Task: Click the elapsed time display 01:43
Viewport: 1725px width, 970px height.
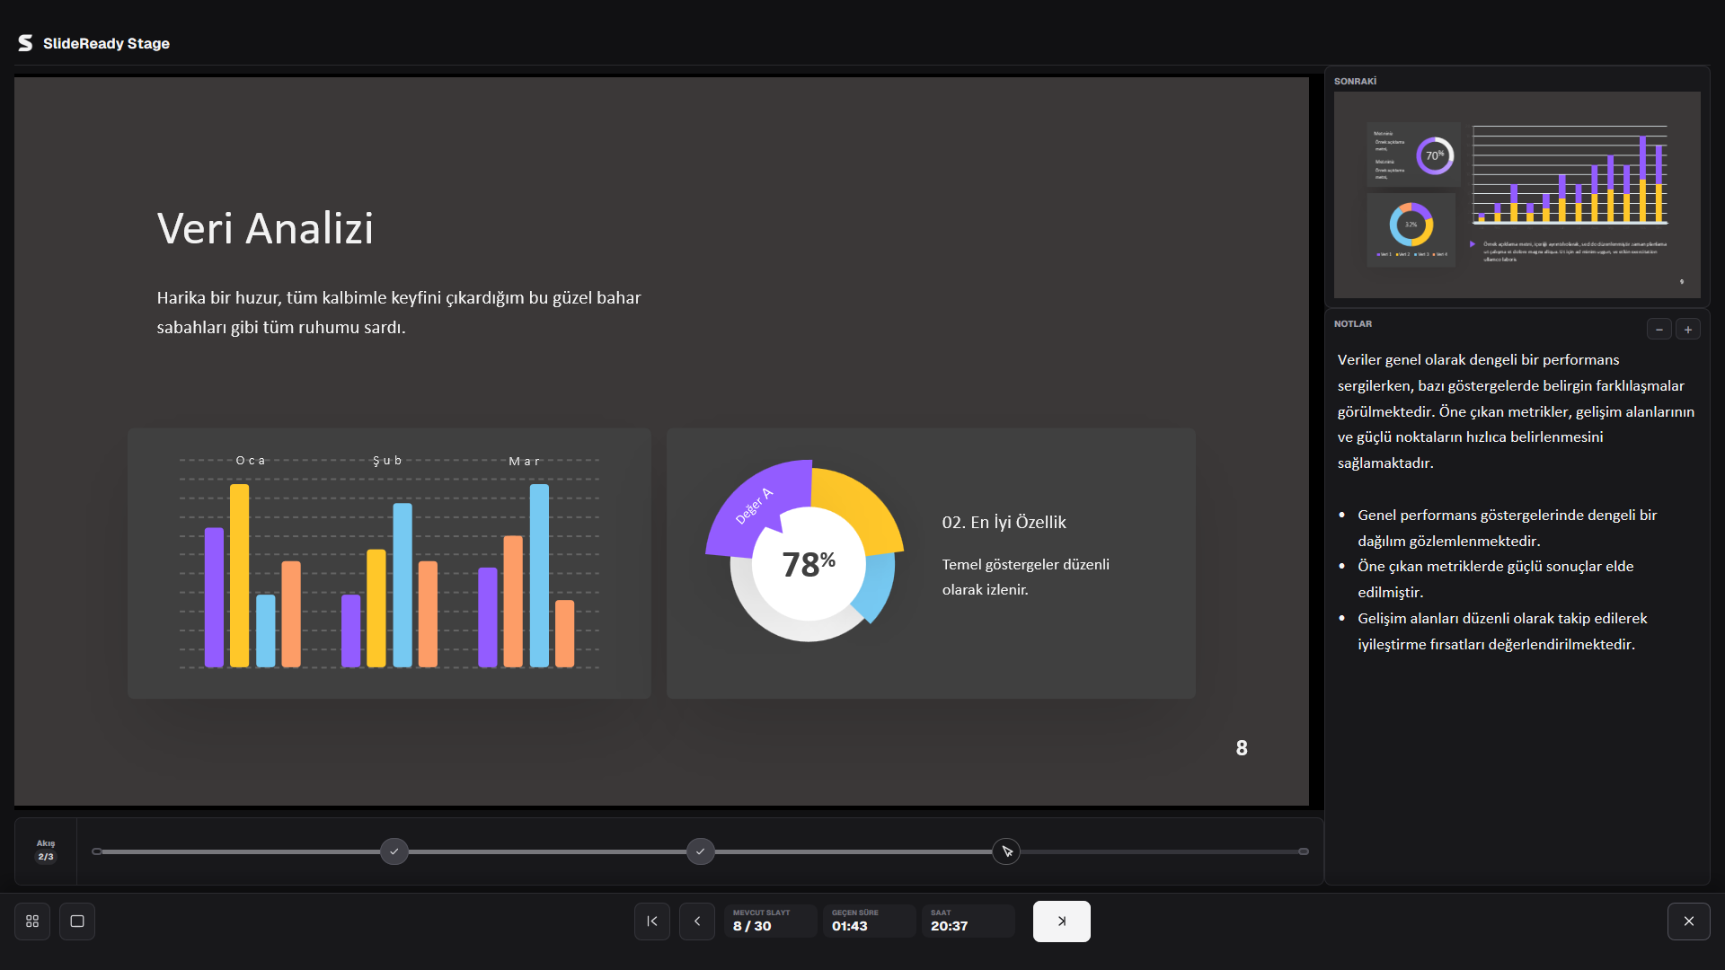Action: [x=869, y=921]
